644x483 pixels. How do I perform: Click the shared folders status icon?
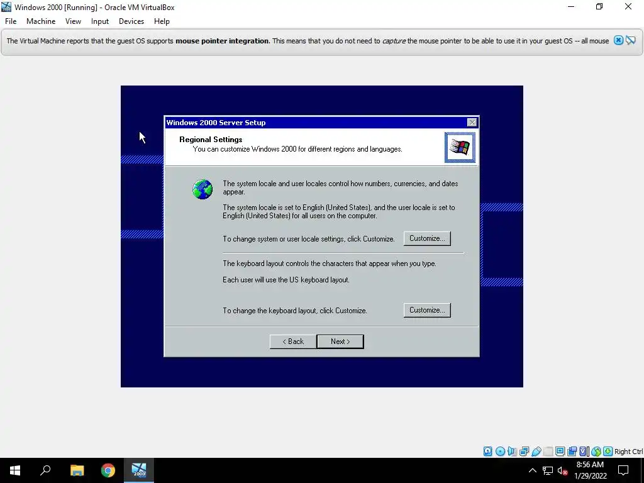[x=548, y=452]
